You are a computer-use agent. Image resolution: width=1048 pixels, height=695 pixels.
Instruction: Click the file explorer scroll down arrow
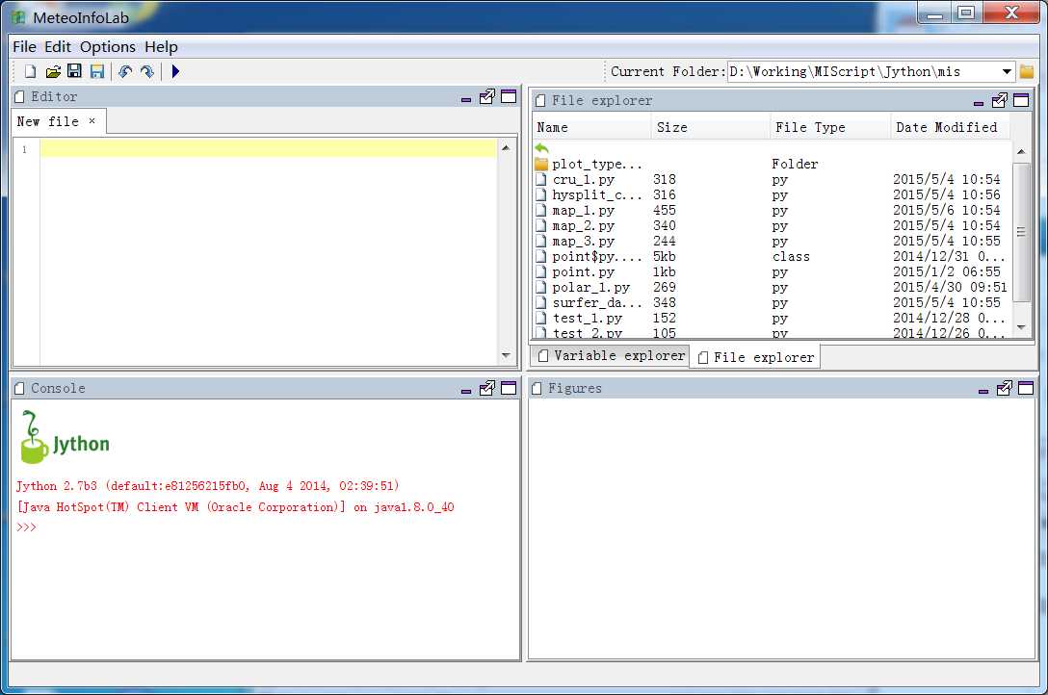click(x=1021, y=327)
